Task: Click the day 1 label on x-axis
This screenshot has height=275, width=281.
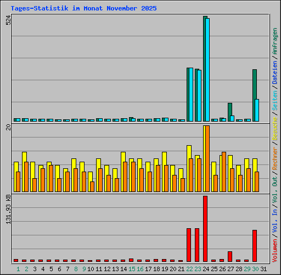Action: point(18,269)
